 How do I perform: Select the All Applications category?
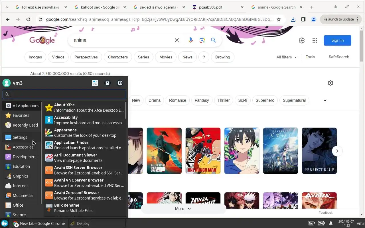[x=22, y=106]
